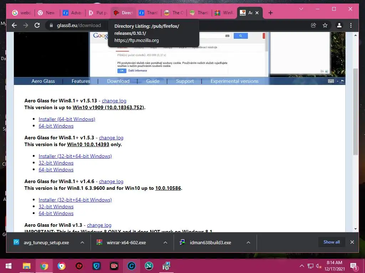The height and width of the screenshot is (273, 365).
Task: Download 64-bit Windows under v1.5.3
Action: 56,170
